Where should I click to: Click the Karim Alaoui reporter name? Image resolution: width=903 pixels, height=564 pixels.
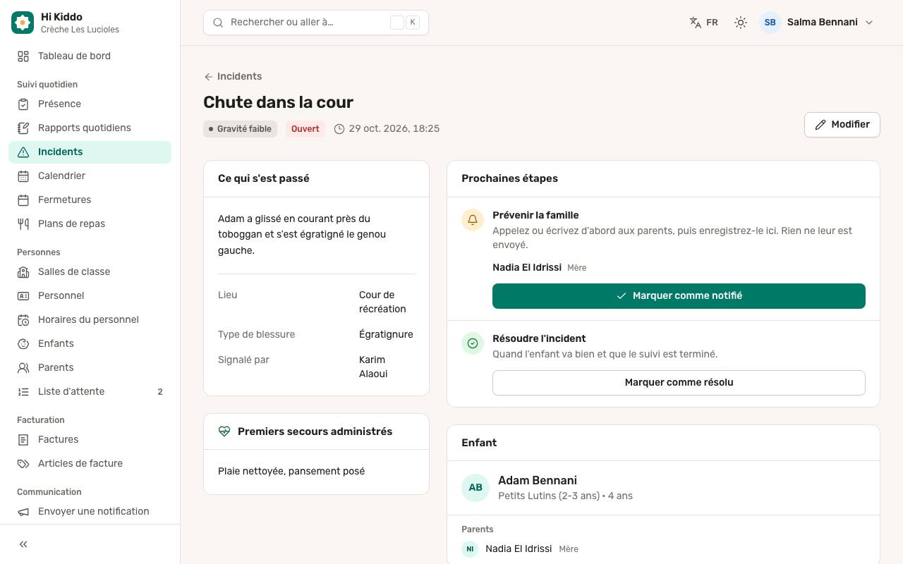click(373, 367)
